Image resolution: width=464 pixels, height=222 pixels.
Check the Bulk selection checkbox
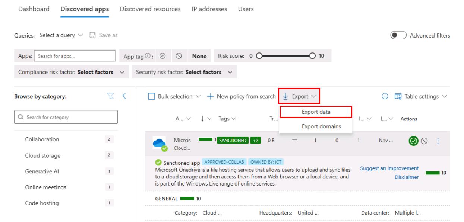152,97
